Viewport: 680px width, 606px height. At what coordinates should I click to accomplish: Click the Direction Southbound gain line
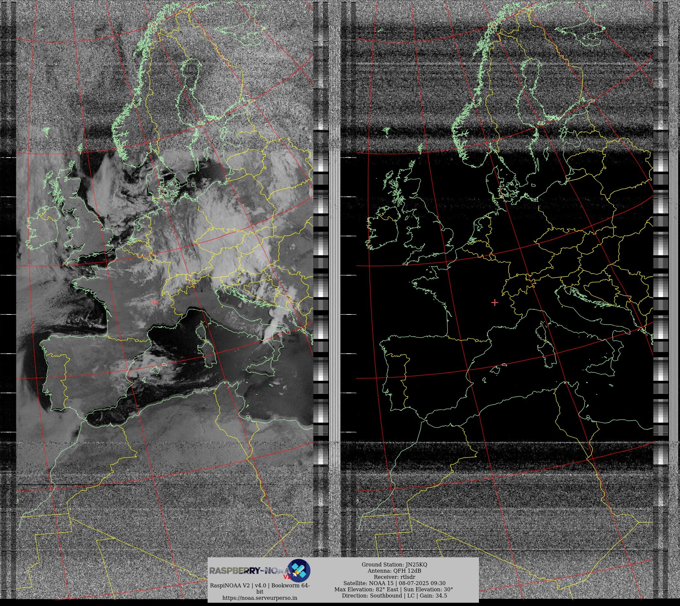point(394,595)
